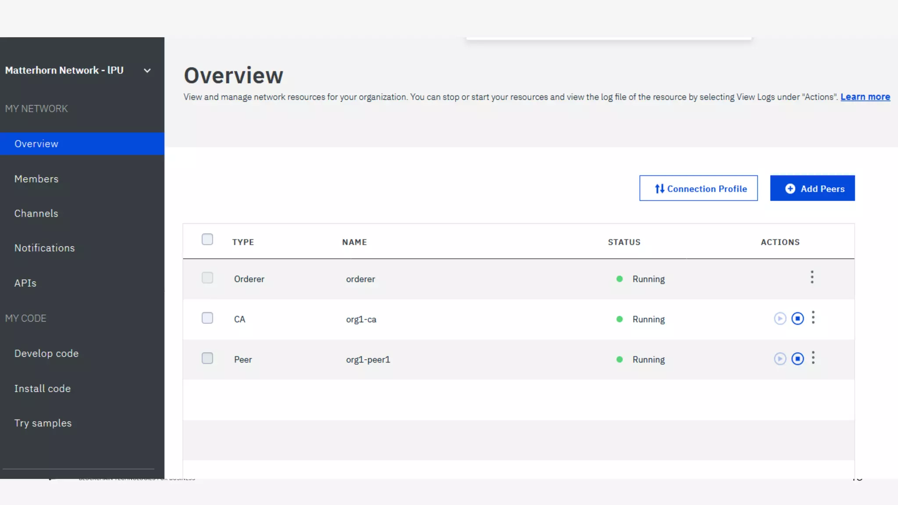Open actions menu for org1-peer1 row

click(813, 358)
